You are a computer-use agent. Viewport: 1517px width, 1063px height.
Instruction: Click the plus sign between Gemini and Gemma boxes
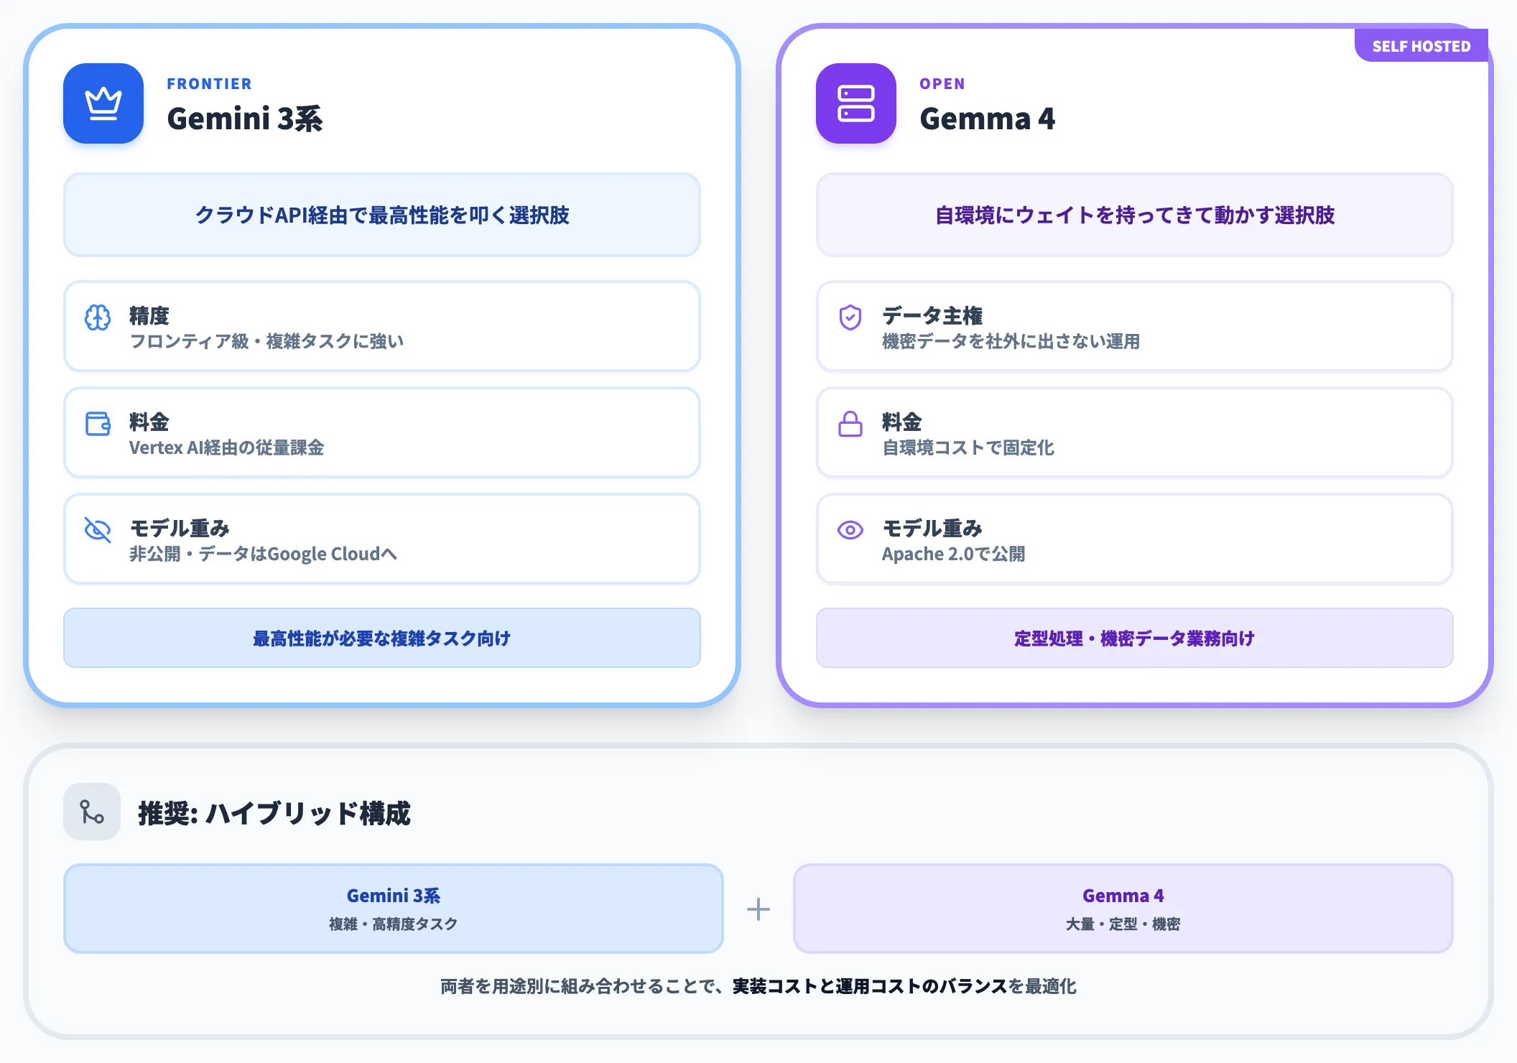[758, 909]
